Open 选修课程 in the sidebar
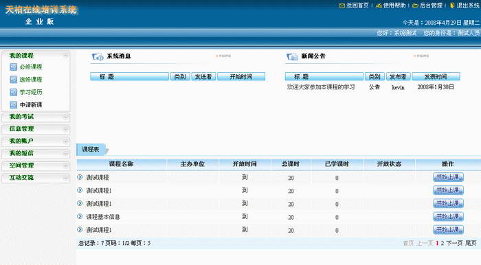The width and height of the screenshot is (481, 265). 31,80
